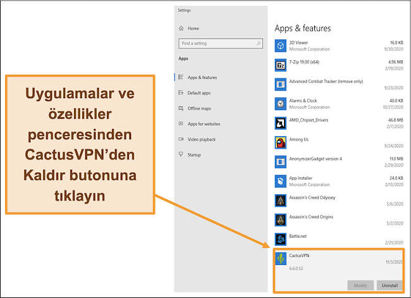Click the Advanced Combat Tracker icon
This screenshot has width=411, height=298.
[x=281, y=85]
